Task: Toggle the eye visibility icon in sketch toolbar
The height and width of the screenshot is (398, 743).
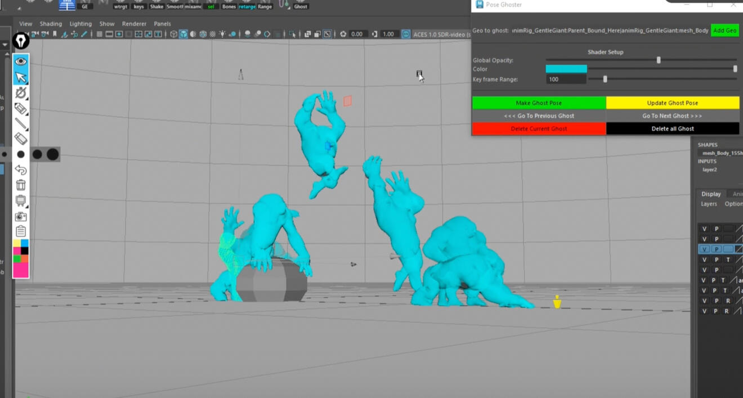Action: point(21,61)
